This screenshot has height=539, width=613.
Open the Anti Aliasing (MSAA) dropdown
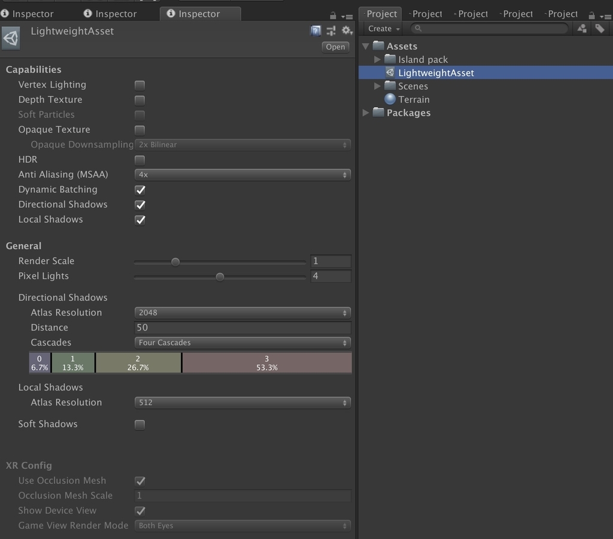(x=242, y=174)
